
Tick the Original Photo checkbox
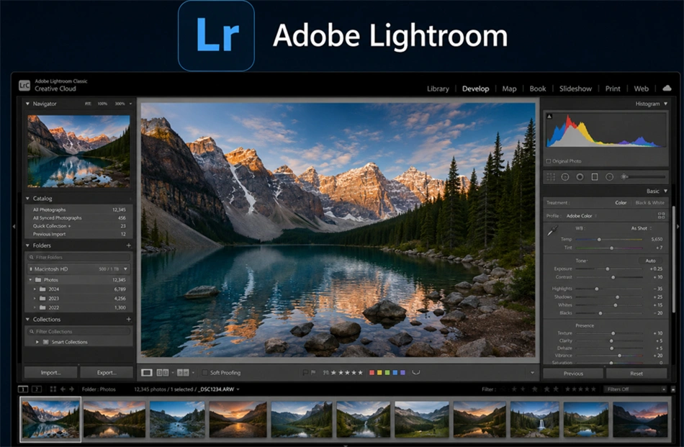(549, 161)
